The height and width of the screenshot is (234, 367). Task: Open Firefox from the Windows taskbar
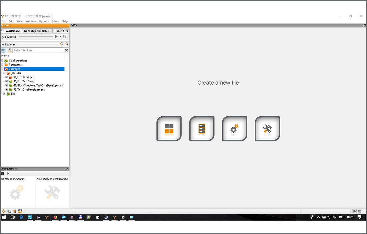(55, 217)
